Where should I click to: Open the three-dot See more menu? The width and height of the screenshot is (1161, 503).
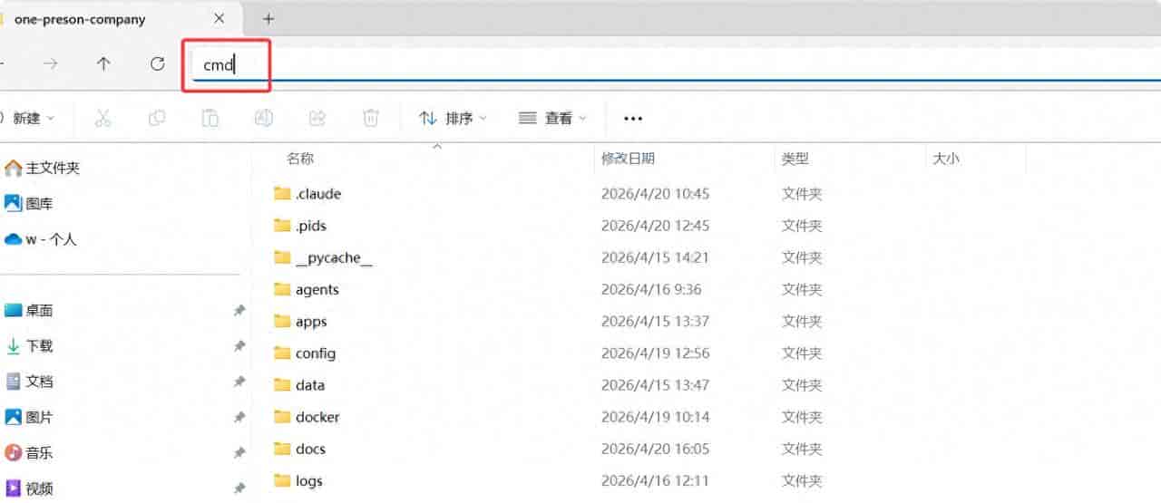(x=633, y=118)
